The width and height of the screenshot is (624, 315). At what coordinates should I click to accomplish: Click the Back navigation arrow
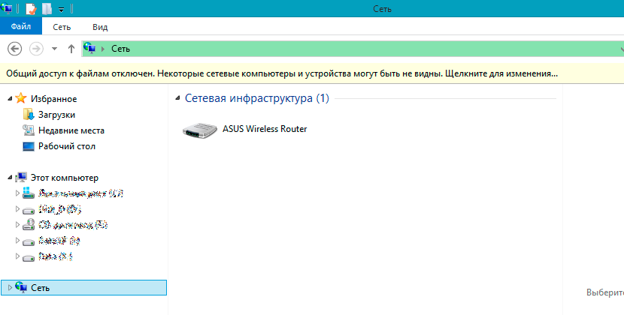tap(14, 49)
